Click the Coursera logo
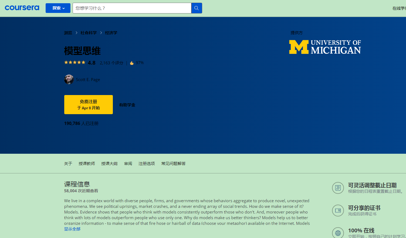Image resolution: width=406 pixels, height=238 pixels. coord(22,8)
